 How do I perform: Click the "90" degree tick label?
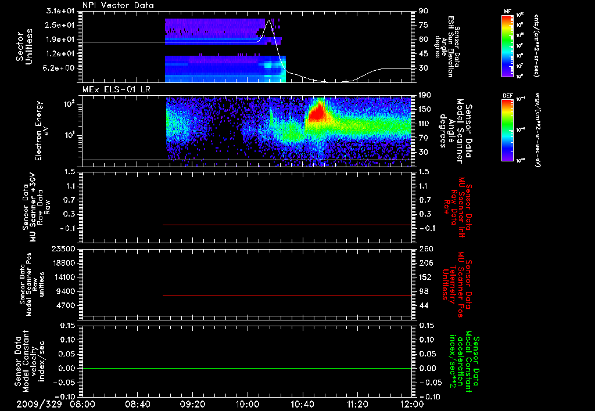(x=424, y=11)
